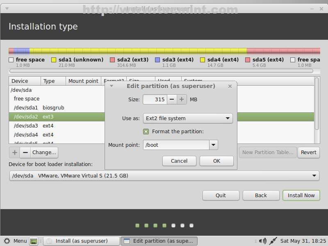The height and width of the screenshot is (246, 328).
Task: Click the sda2 (ext3) red legend swatch
Action: tap(112, 60)
